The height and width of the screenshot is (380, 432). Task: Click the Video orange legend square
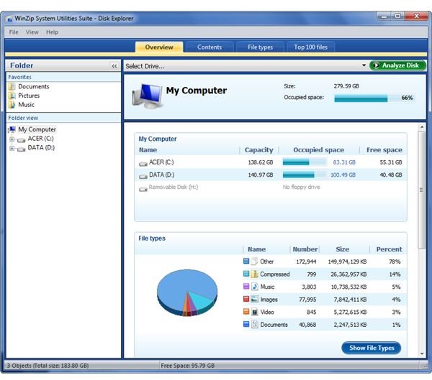[x=246, y=311]
